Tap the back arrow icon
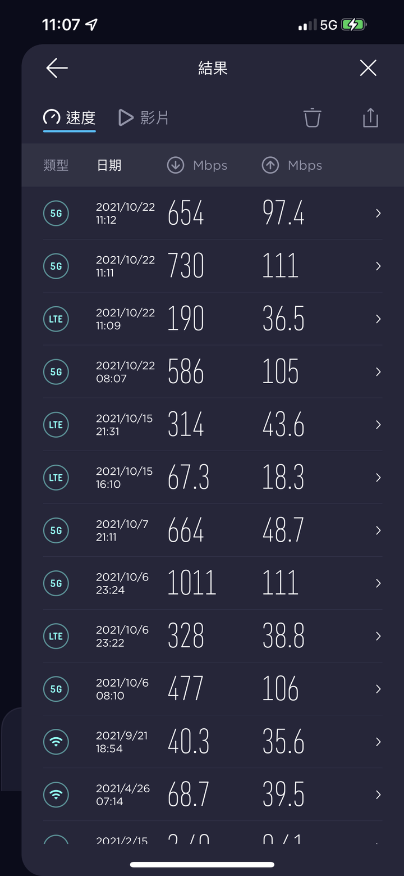This screenshot has height=876, width=404. [57, 69]
